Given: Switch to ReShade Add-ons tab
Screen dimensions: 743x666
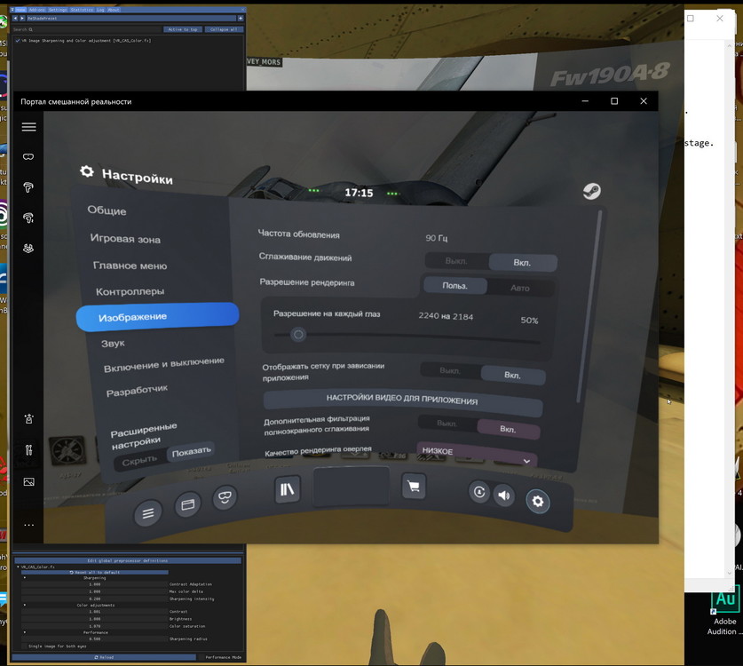Looking at the screenshot, I should coord(36,10).
